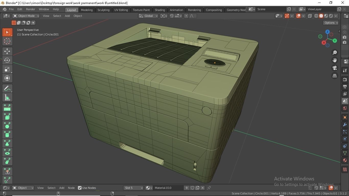Pick the Add Cube tool

(7, 117)
